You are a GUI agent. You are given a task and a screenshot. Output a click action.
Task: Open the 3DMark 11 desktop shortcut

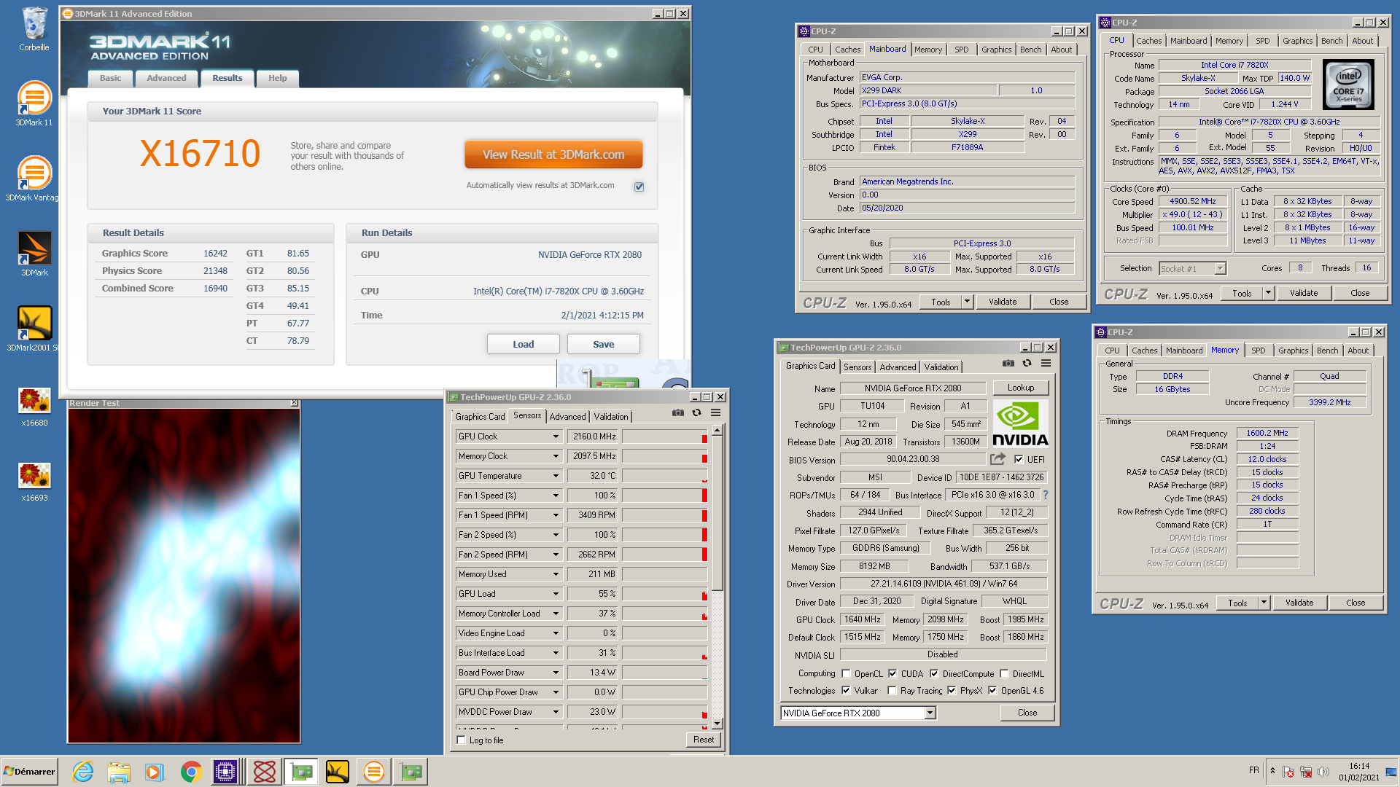coord(34,103)
